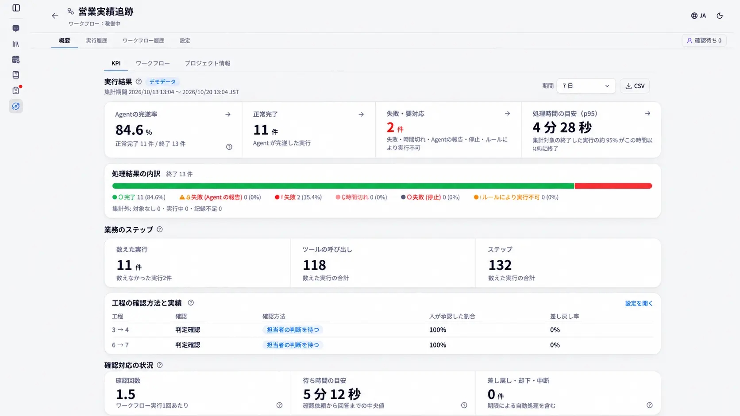The image size is (740, 416).
Task: Select プロジェクト情報 sub-tab
Action: coord(208,63)
